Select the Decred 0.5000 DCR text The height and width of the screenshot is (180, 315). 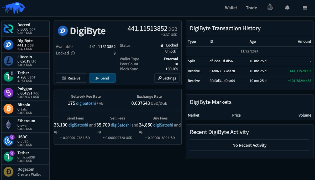click(x=27, y=29)
